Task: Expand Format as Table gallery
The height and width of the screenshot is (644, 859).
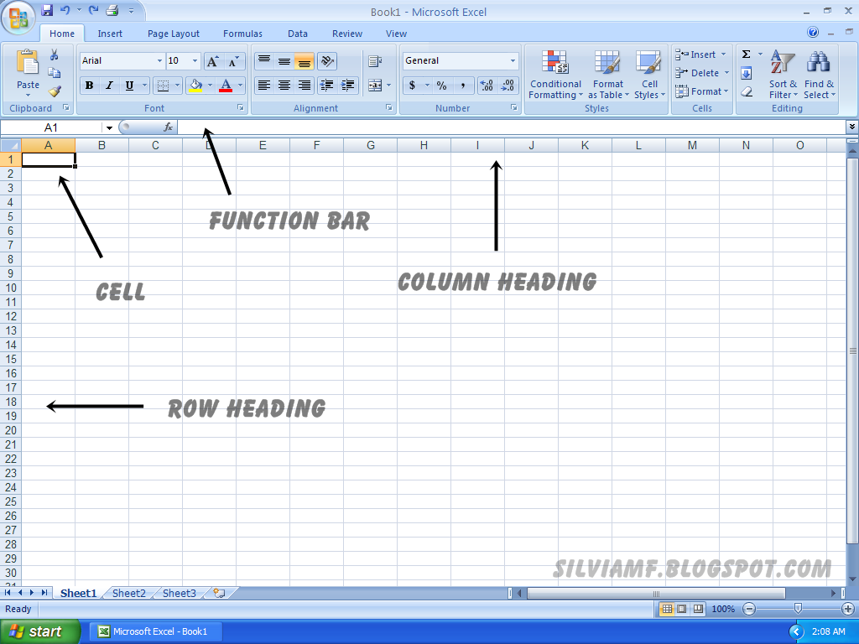Action: [x=608, y=75]
